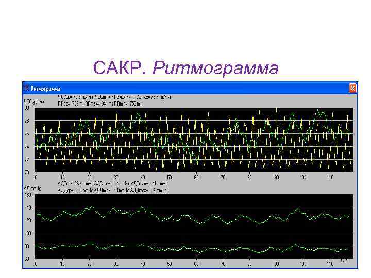The height and width of the screenshot is (278, 371).
Task: Close the Ритмограмма window
Action: (x=352, y=89)
